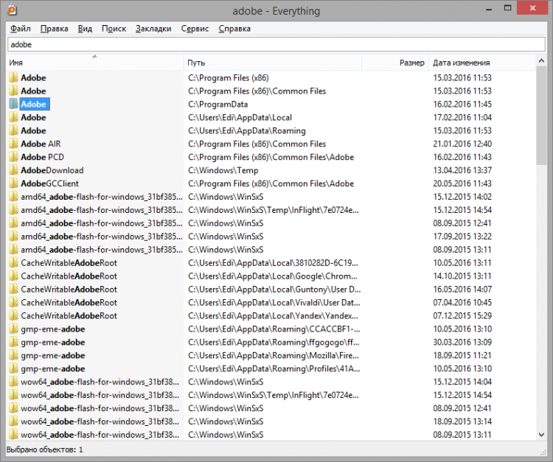Viewport: 553px width, 462px height.
Task: Sort by Дата изменения column header
Action: 481,63
